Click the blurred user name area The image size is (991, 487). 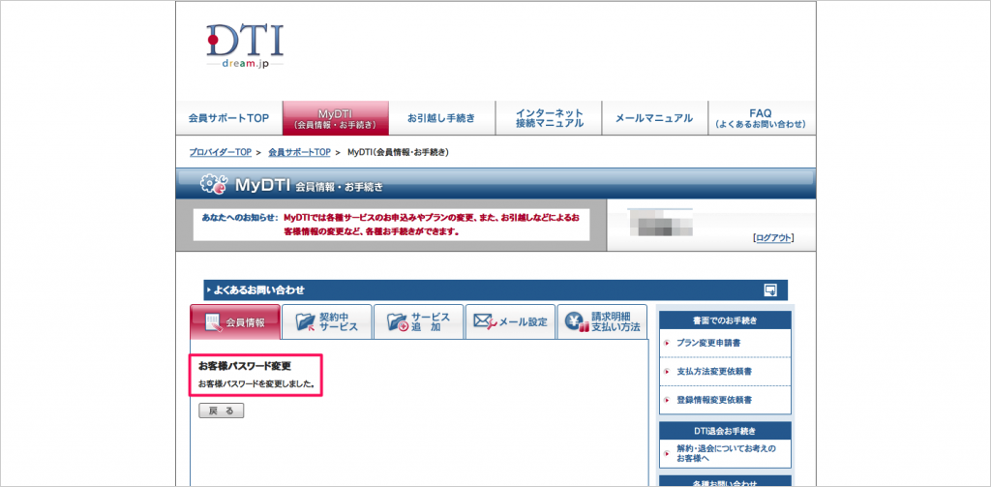click(x=661, y=223)
